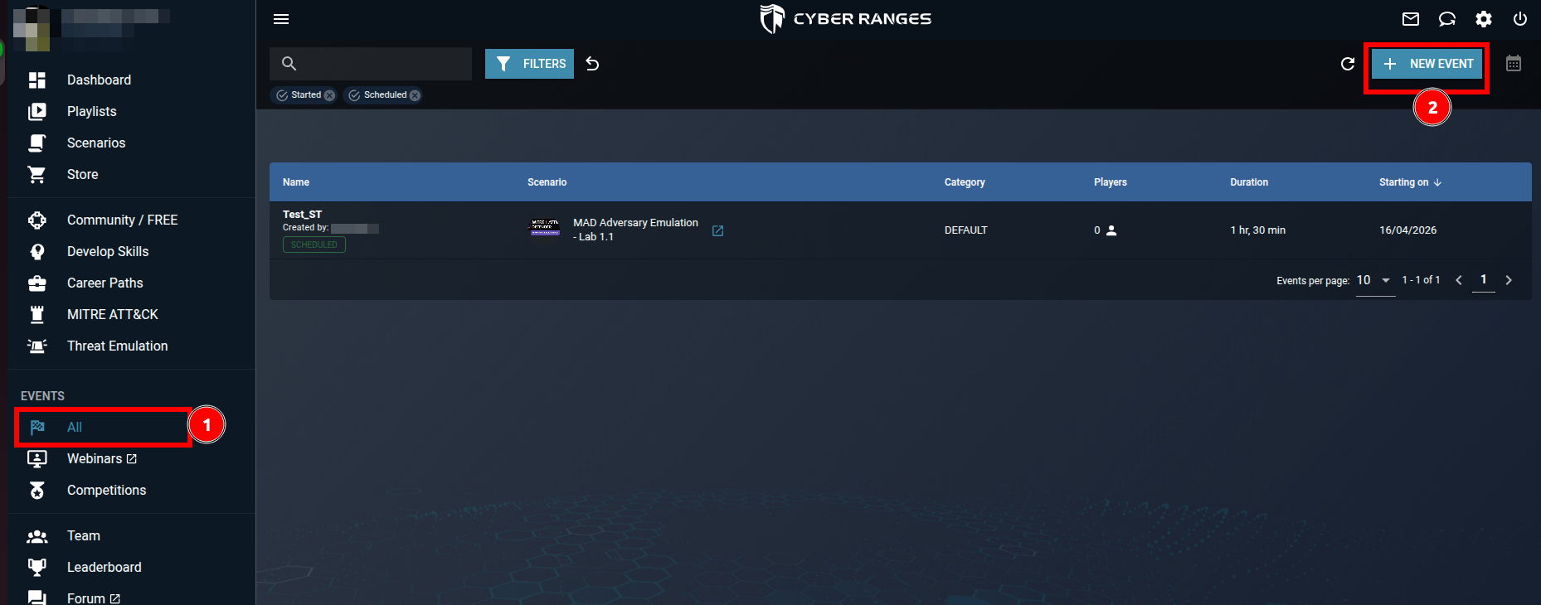Click the power logout icon

[1520, 19]
